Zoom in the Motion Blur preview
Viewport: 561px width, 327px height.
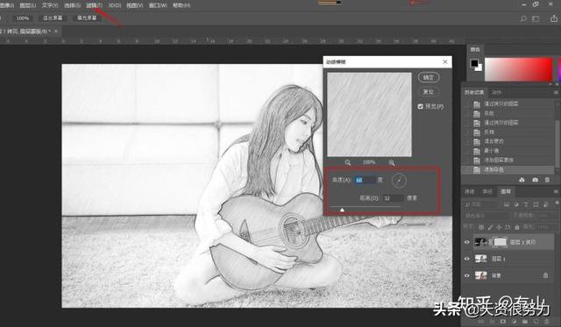392,163
